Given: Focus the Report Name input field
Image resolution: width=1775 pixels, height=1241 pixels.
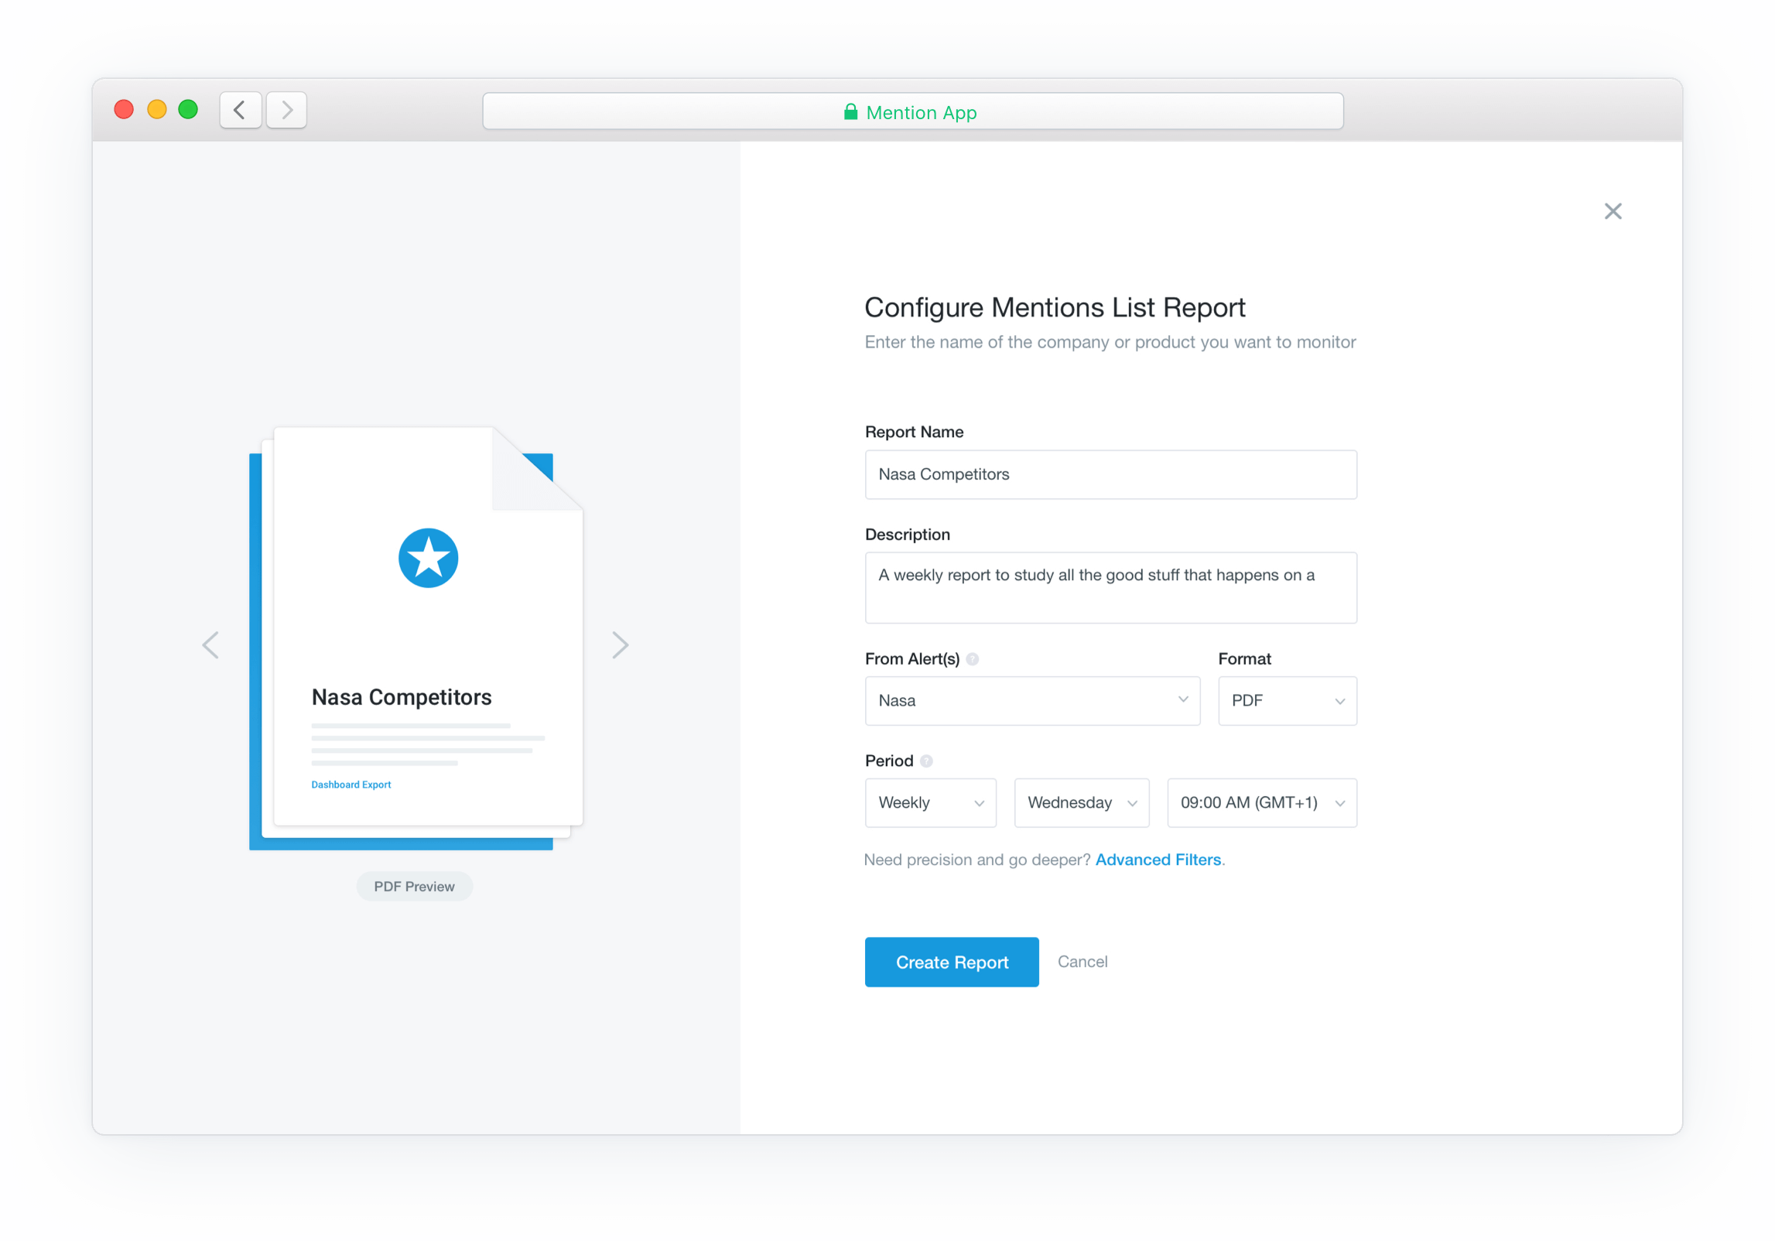Looking at the screenshot, I should coord(1110,474).
